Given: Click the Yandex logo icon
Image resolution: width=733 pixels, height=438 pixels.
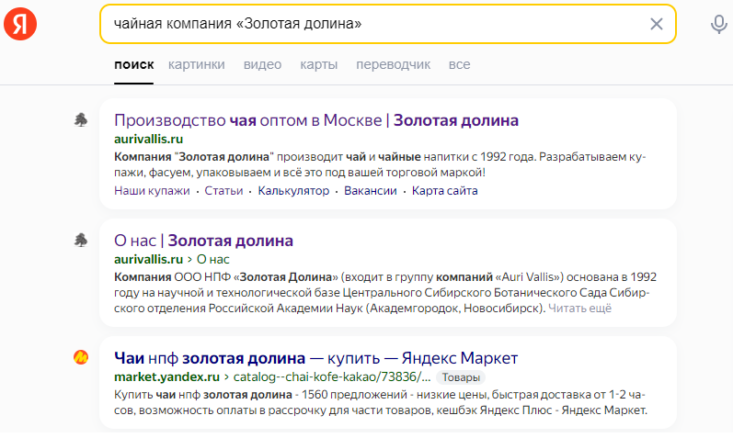Looking at the screenshot, I should click(20, 24).
